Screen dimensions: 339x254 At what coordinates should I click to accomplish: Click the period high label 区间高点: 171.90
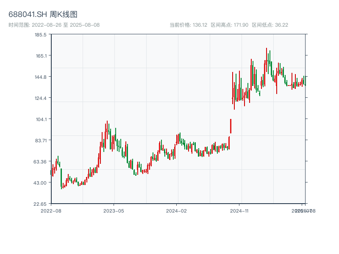(x=229, y=25)
